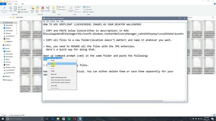Open the Notepad Edit menu
216x121 pixels.
[48, 21]
